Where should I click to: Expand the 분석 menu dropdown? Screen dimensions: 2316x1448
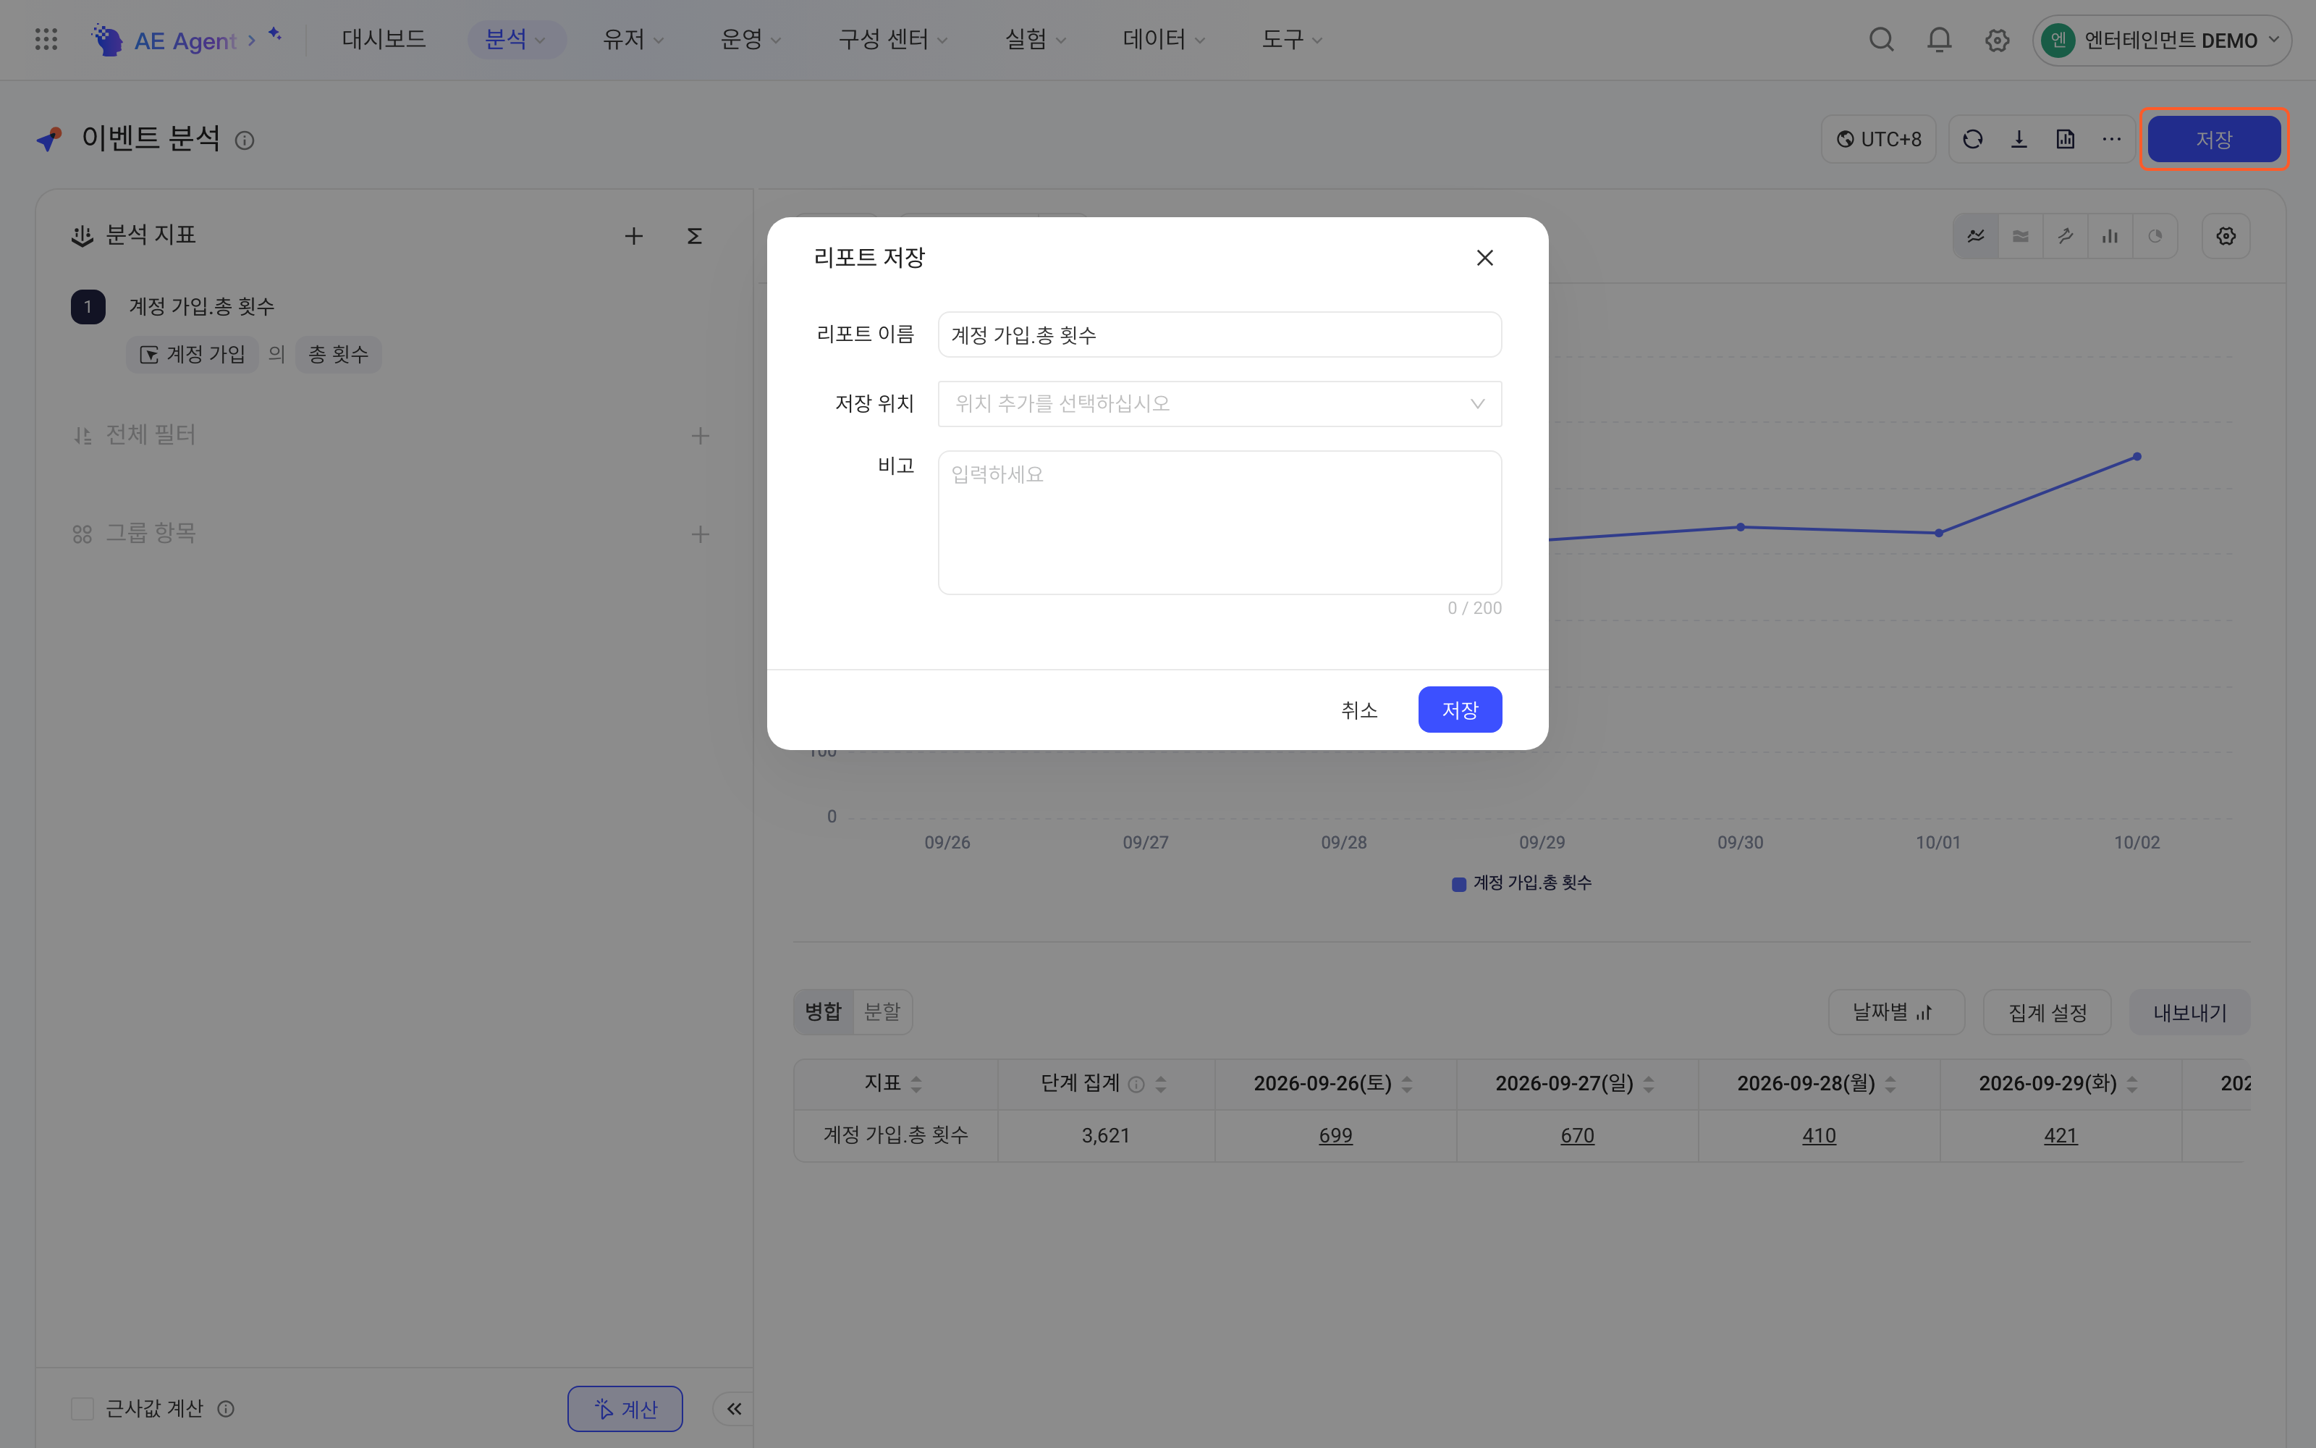coord(516,39)
